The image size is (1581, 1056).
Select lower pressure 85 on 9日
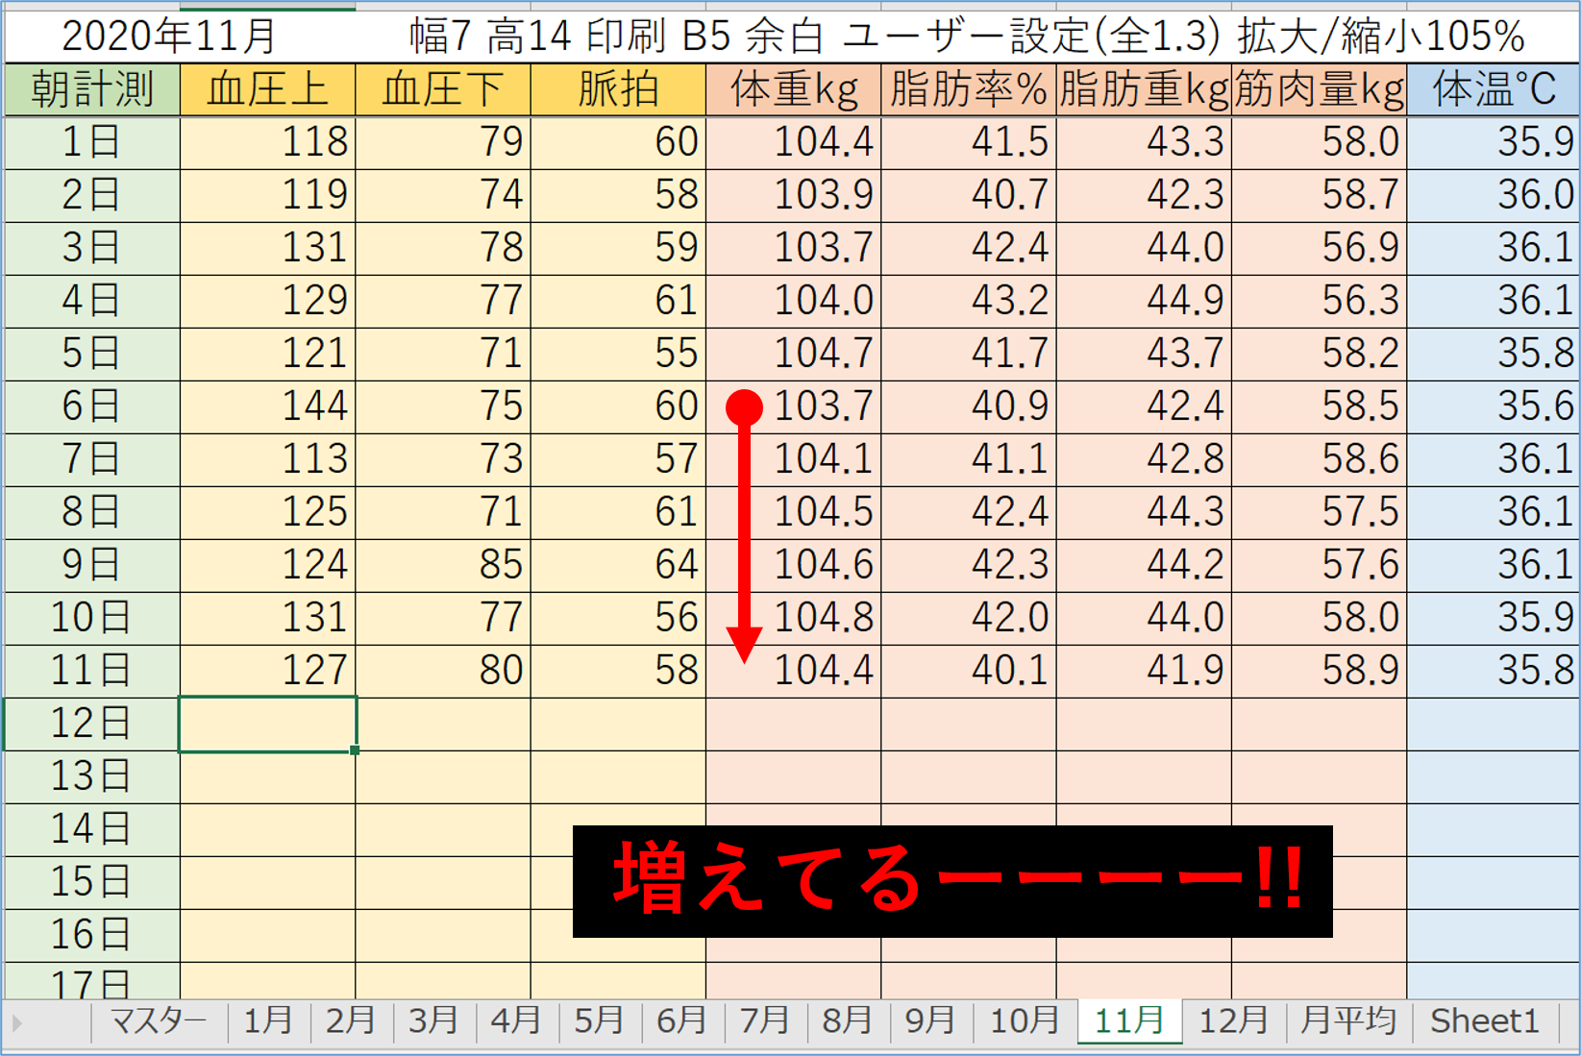(x=443, y=565)
